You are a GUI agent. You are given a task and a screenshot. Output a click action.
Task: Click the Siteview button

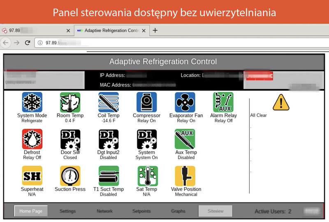pyautogui.click(x=215, y=211)
